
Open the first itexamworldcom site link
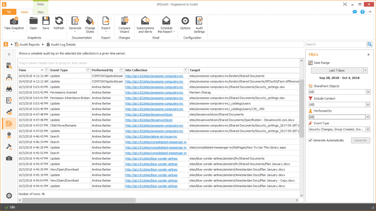click(149, 114)
